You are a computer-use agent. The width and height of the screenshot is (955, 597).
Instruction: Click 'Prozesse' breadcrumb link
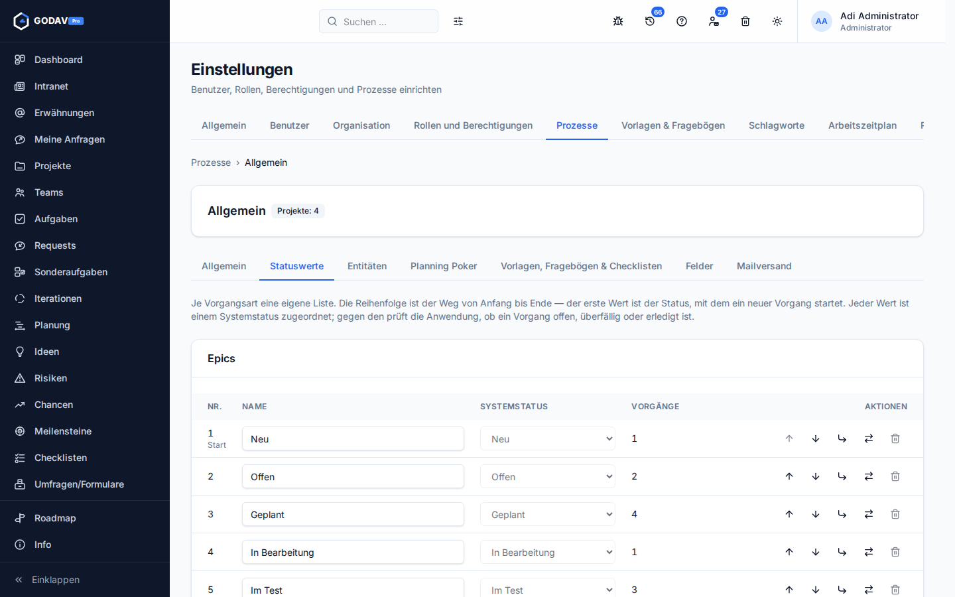click(x=211, y=163)
